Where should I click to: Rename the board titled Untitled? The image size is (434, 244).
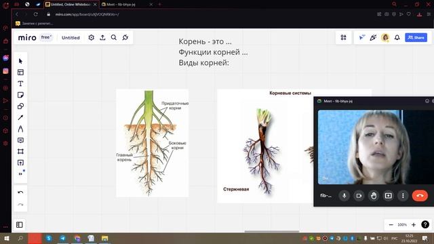tap(71, 38)
